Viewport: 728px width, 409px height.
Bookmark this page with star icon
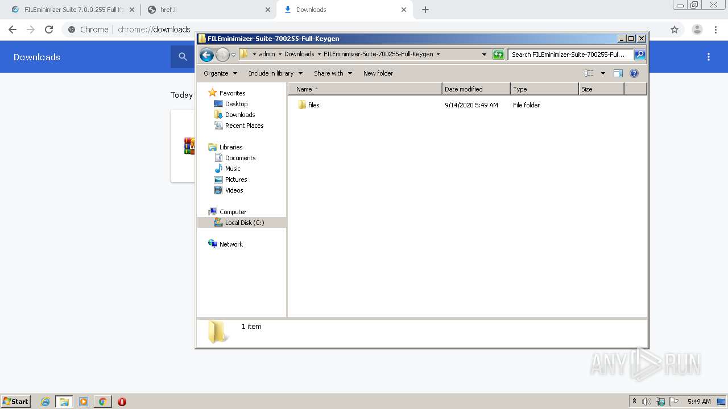coord(675,30)
